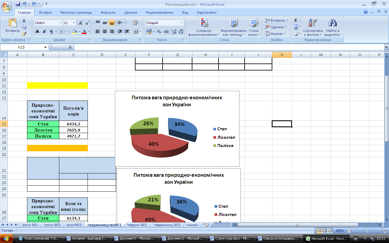Switch to the Вид tab

point(185,12)
